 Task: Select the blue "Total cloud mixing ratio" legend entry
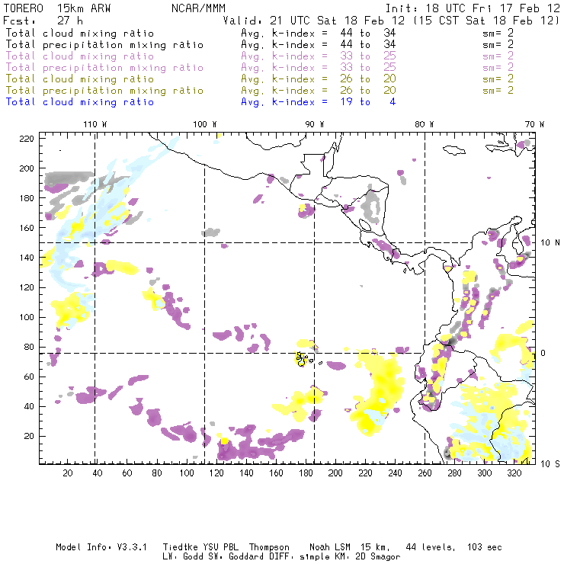(x=80, y=102)
